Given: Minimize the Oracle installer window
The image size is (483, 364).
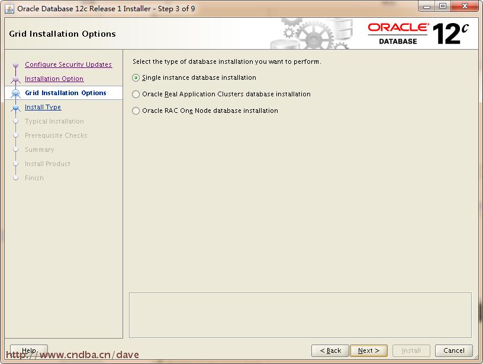Looking at the screenshot, I should click(x=427, y=6).
